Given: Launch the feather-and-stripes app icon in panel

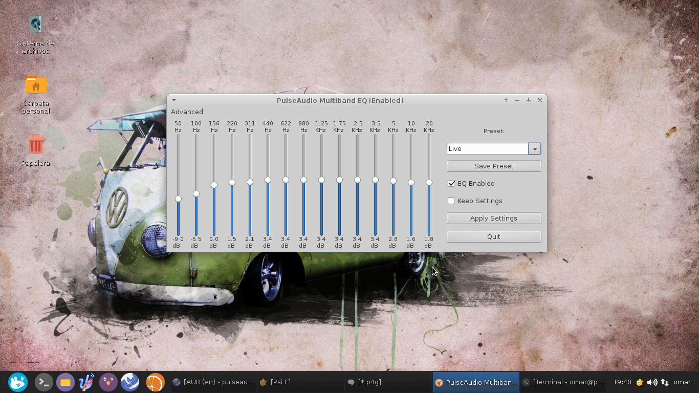Looking at the screenshot, I should (87, 382).
